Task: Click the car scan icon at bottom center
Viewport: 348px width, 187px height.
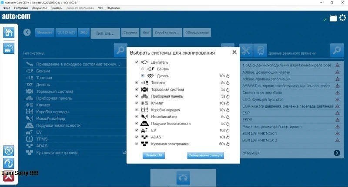Action: (x=183, y=177)
